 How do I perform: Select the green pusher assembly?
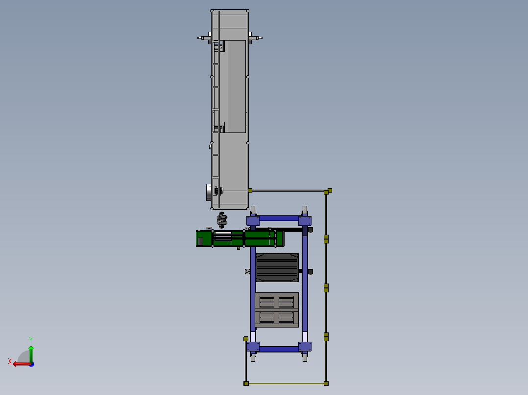point(240,239)
